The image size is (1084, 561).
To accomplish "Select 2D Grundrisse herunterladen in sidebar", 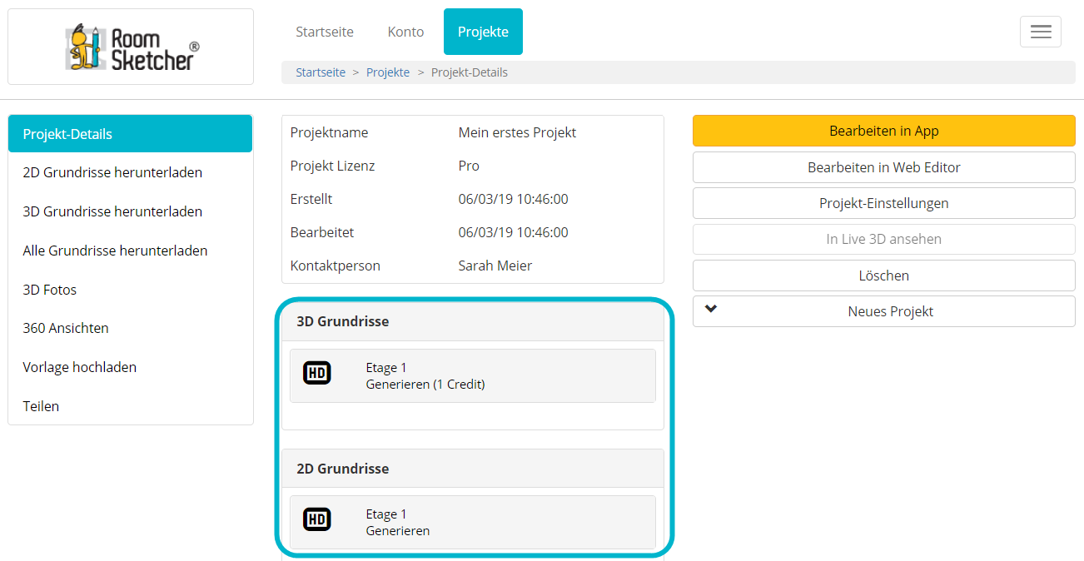I will [x=112, y=172].
